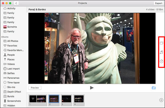This screenshot has height=108, width=165.
Task: Select All Photos album
Action: 11,41
